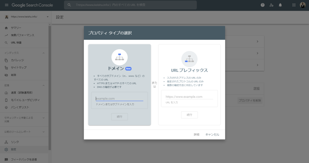Click the Google Search Console logo
This screenshot has width=309, height=163.
pyautogui.click(x=32, y=5)
